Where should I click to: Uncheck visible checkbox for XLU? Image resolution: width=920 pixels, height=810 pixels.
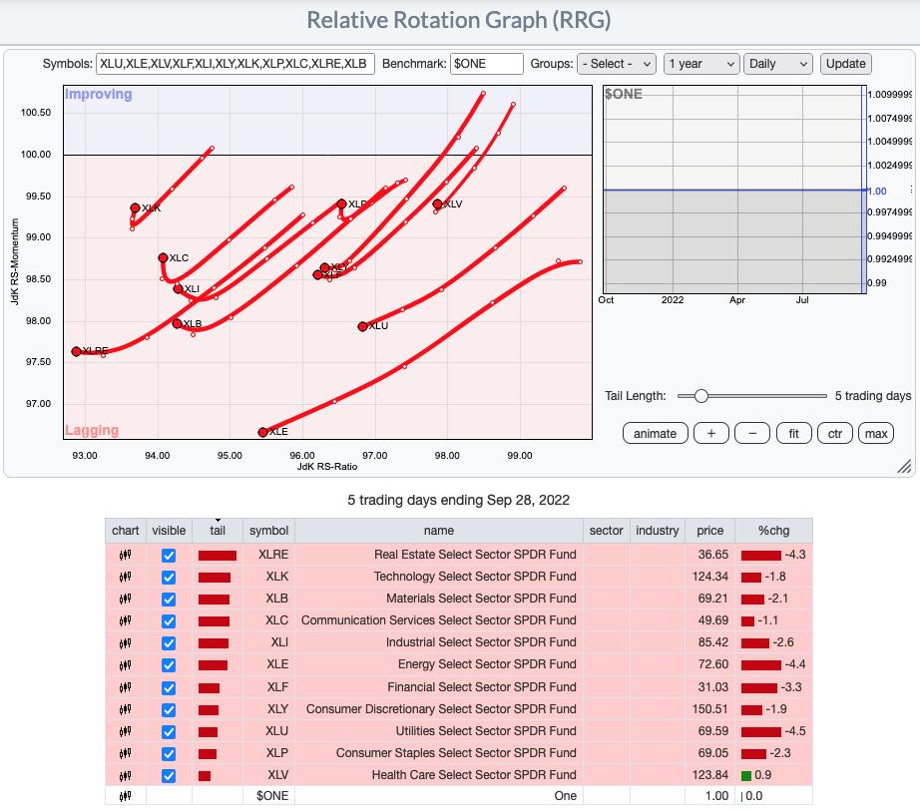[169, 731]
